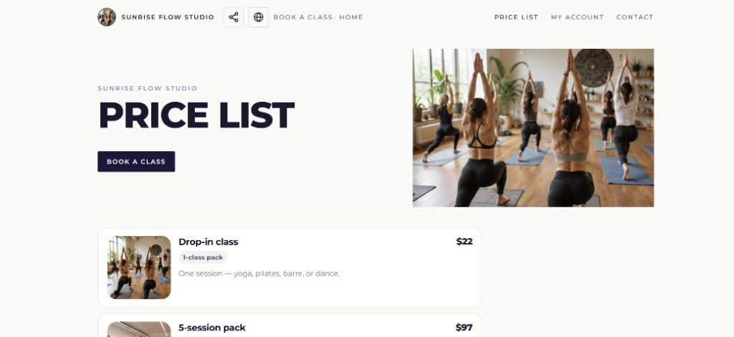Click the share icon in the header

(234, 17)
